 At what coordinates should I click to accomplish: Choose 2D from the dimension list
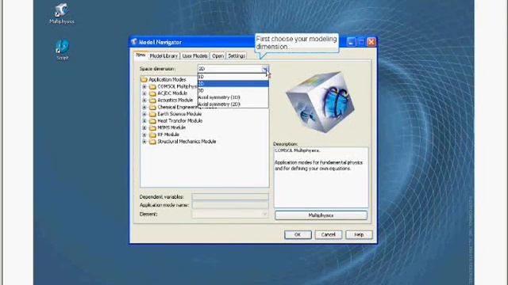coord(233,83)
